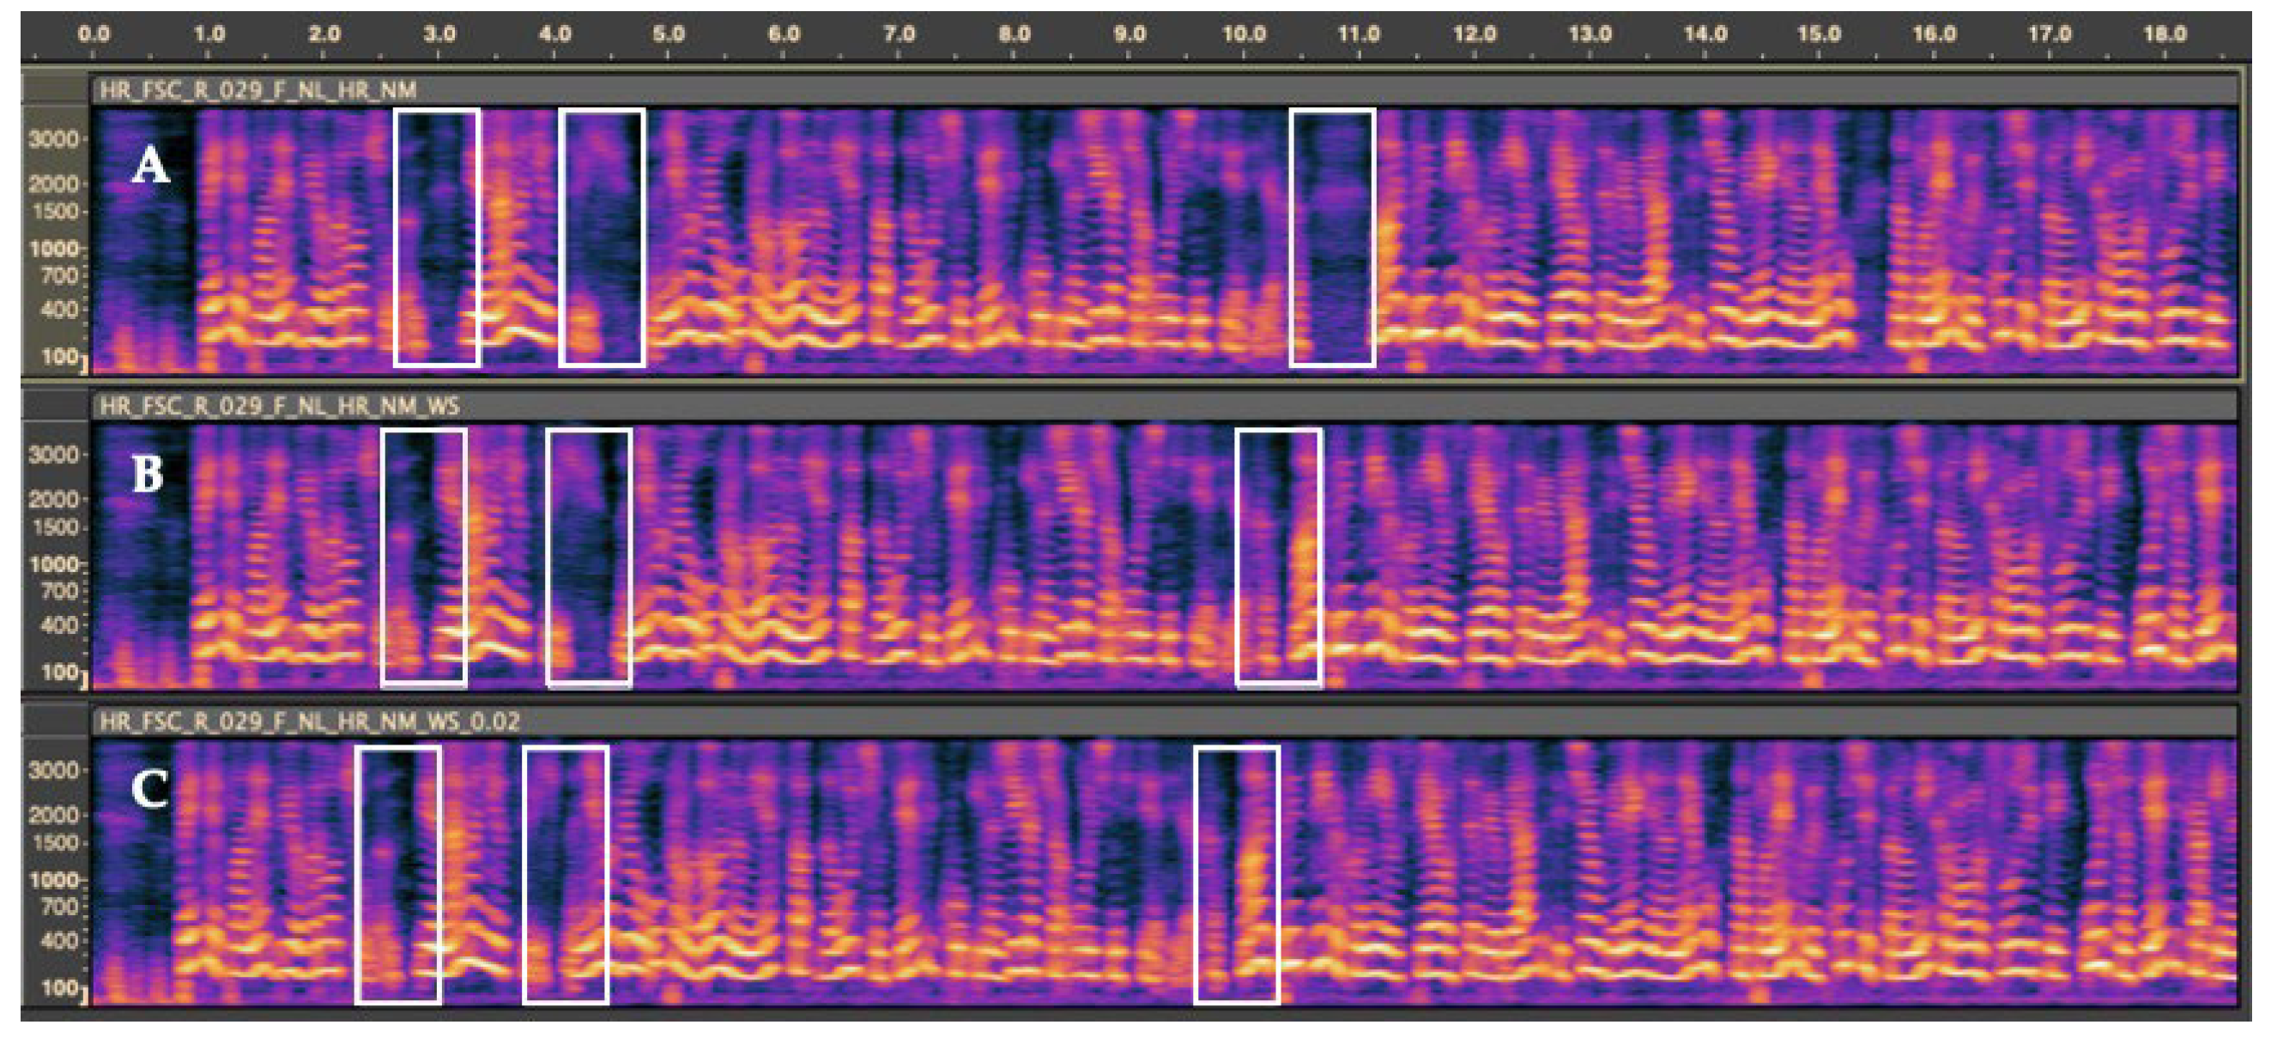Click the 10.0 second timeline ruler marker
Image resolution: width=2271 pixels, height=1037 pixels.
1243,34
